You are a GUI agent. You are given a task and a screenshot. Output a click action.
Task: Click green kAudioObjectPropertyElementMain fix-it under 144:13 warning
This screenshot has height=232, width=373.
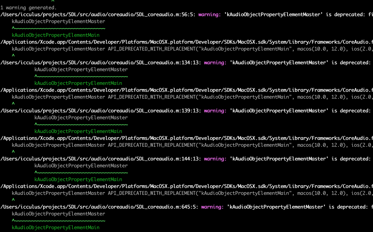point(78,179)
